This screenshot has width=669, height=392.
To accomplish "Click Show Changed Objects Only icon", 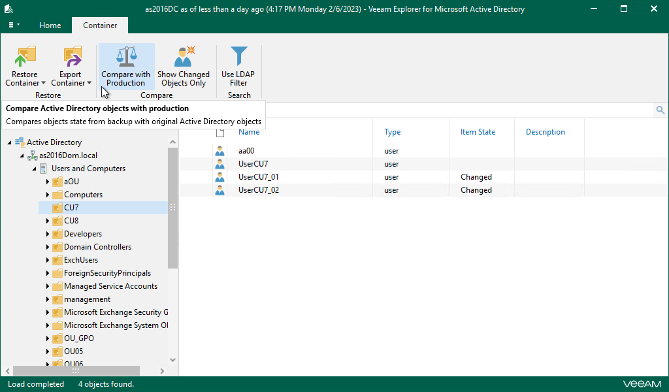I will [x=184, y=57].
